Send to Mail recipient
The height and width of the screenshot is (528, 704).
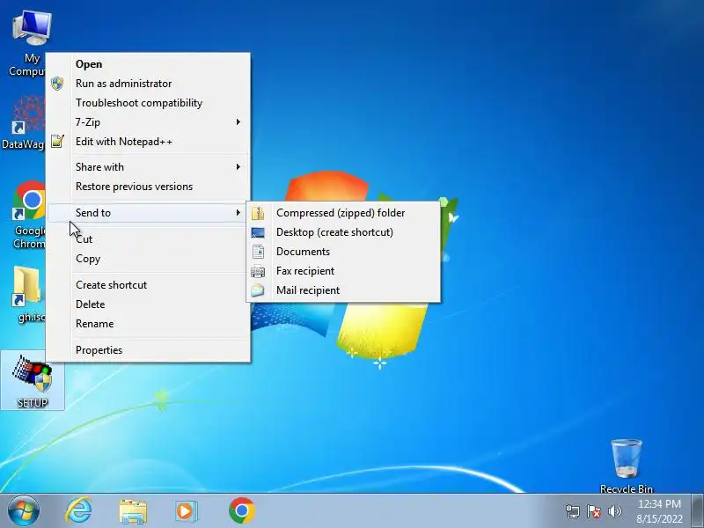(343, 290)
